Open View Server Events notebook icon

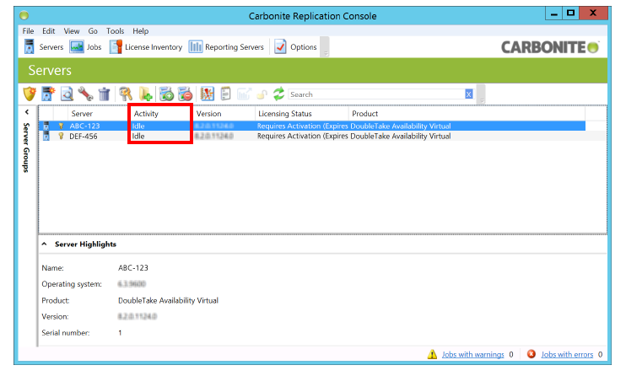pyautogui.click(x=207, y=94)
